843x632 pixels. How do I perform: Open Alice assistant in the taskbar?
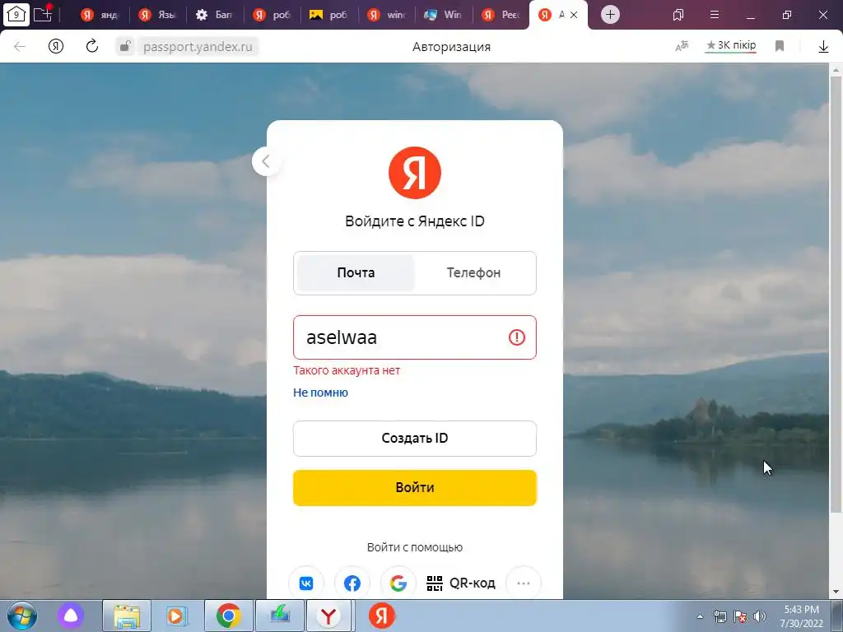click(x=71, y=616)
